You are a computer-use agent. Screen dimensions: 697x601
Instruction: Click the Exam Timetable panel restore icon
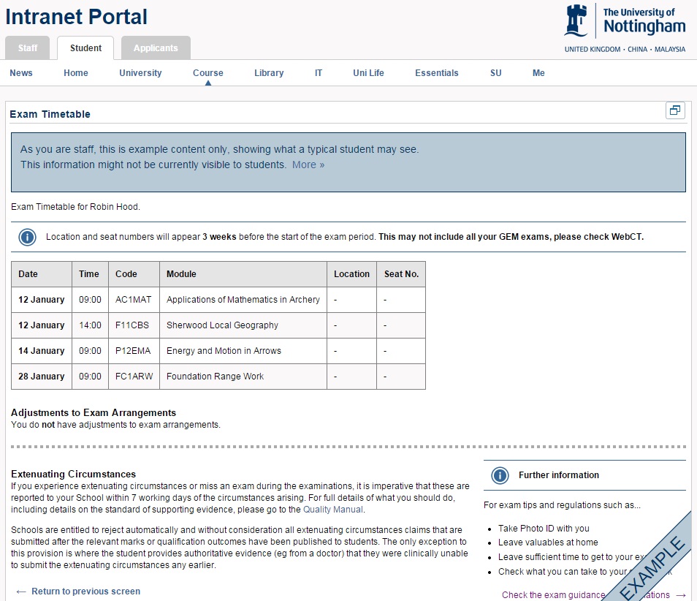[x=674, y=110]
